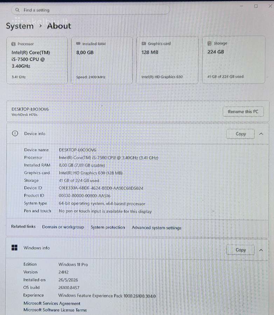Minimize the Settings window
Image resolution: width=274 pixels, height=315 pixels.
tap(242, 6)
